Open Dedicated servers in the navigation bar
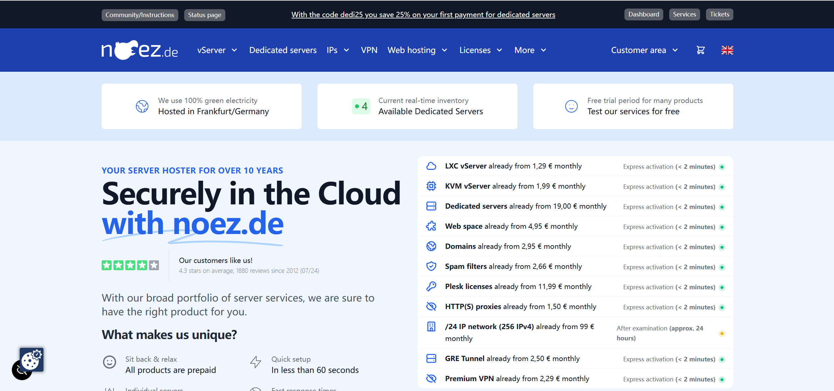The height and width of the screenshot is (391, 834). point(283,50)
